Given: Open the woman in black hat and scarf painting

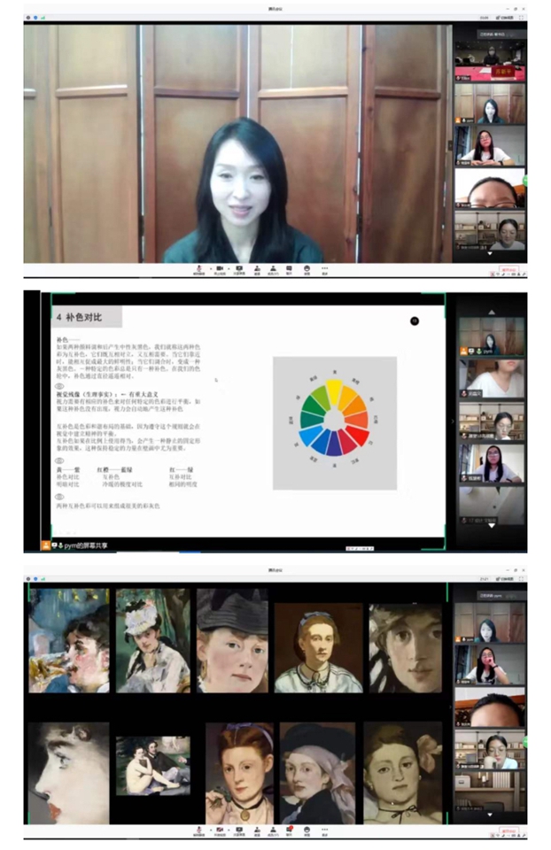Looking at the screenshot, I should [317, 773].
